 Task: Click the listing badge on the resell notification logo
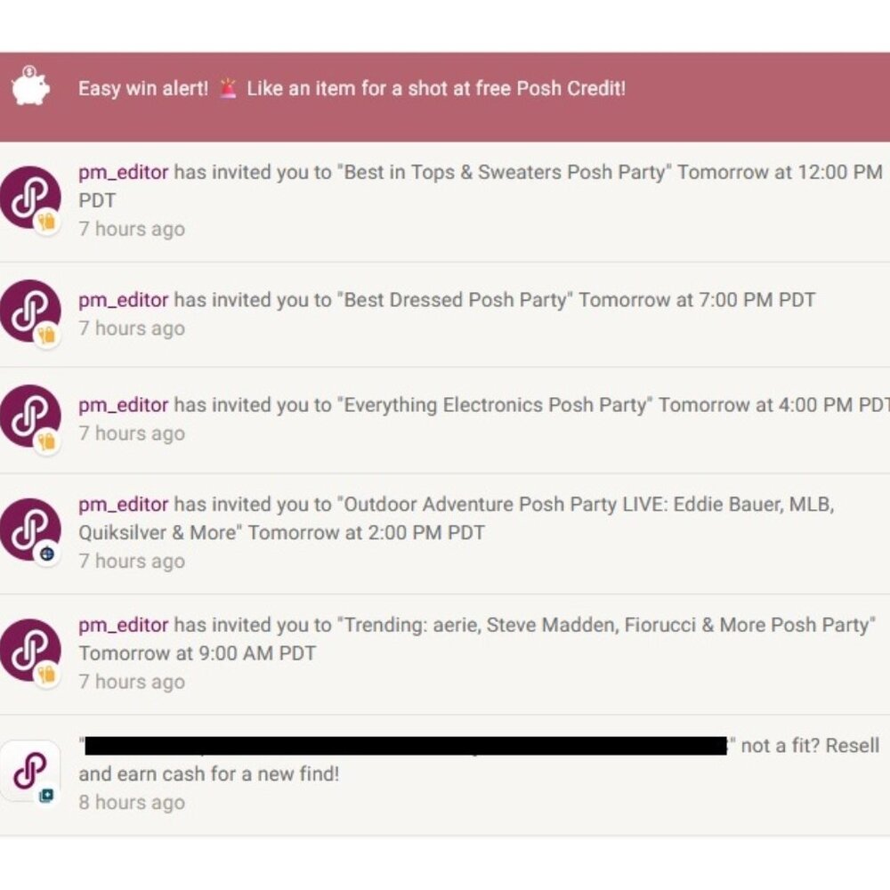coord(46,795)
